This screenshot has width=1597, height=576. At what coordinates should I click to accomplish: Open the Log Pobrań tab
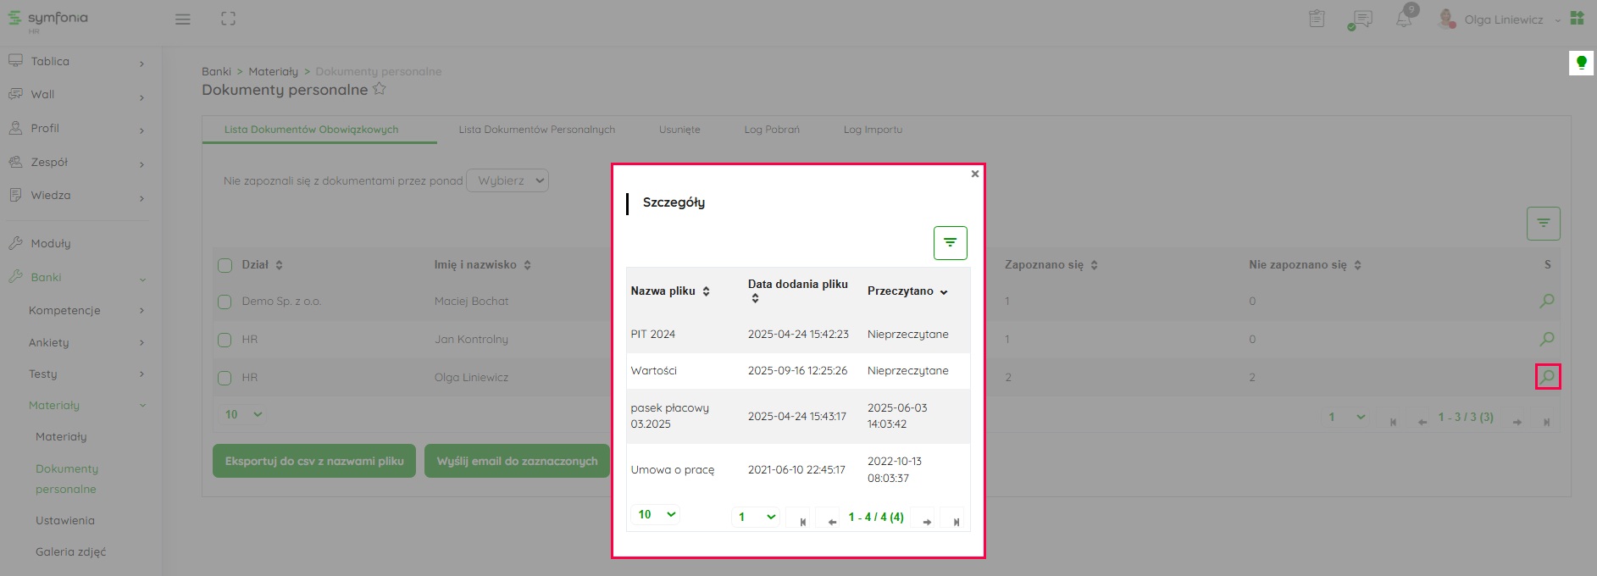click(771, 130)
